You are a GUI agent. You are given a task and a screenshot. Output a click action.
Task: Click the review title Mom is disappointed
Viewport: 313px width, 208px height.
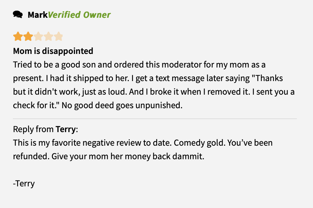tap(53, 51)
